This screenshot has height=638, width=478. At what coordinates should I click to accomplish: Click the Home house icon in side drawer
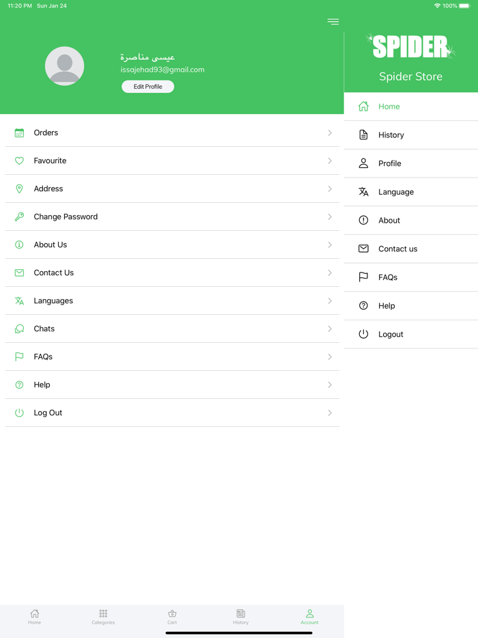(x=363, y=106)
